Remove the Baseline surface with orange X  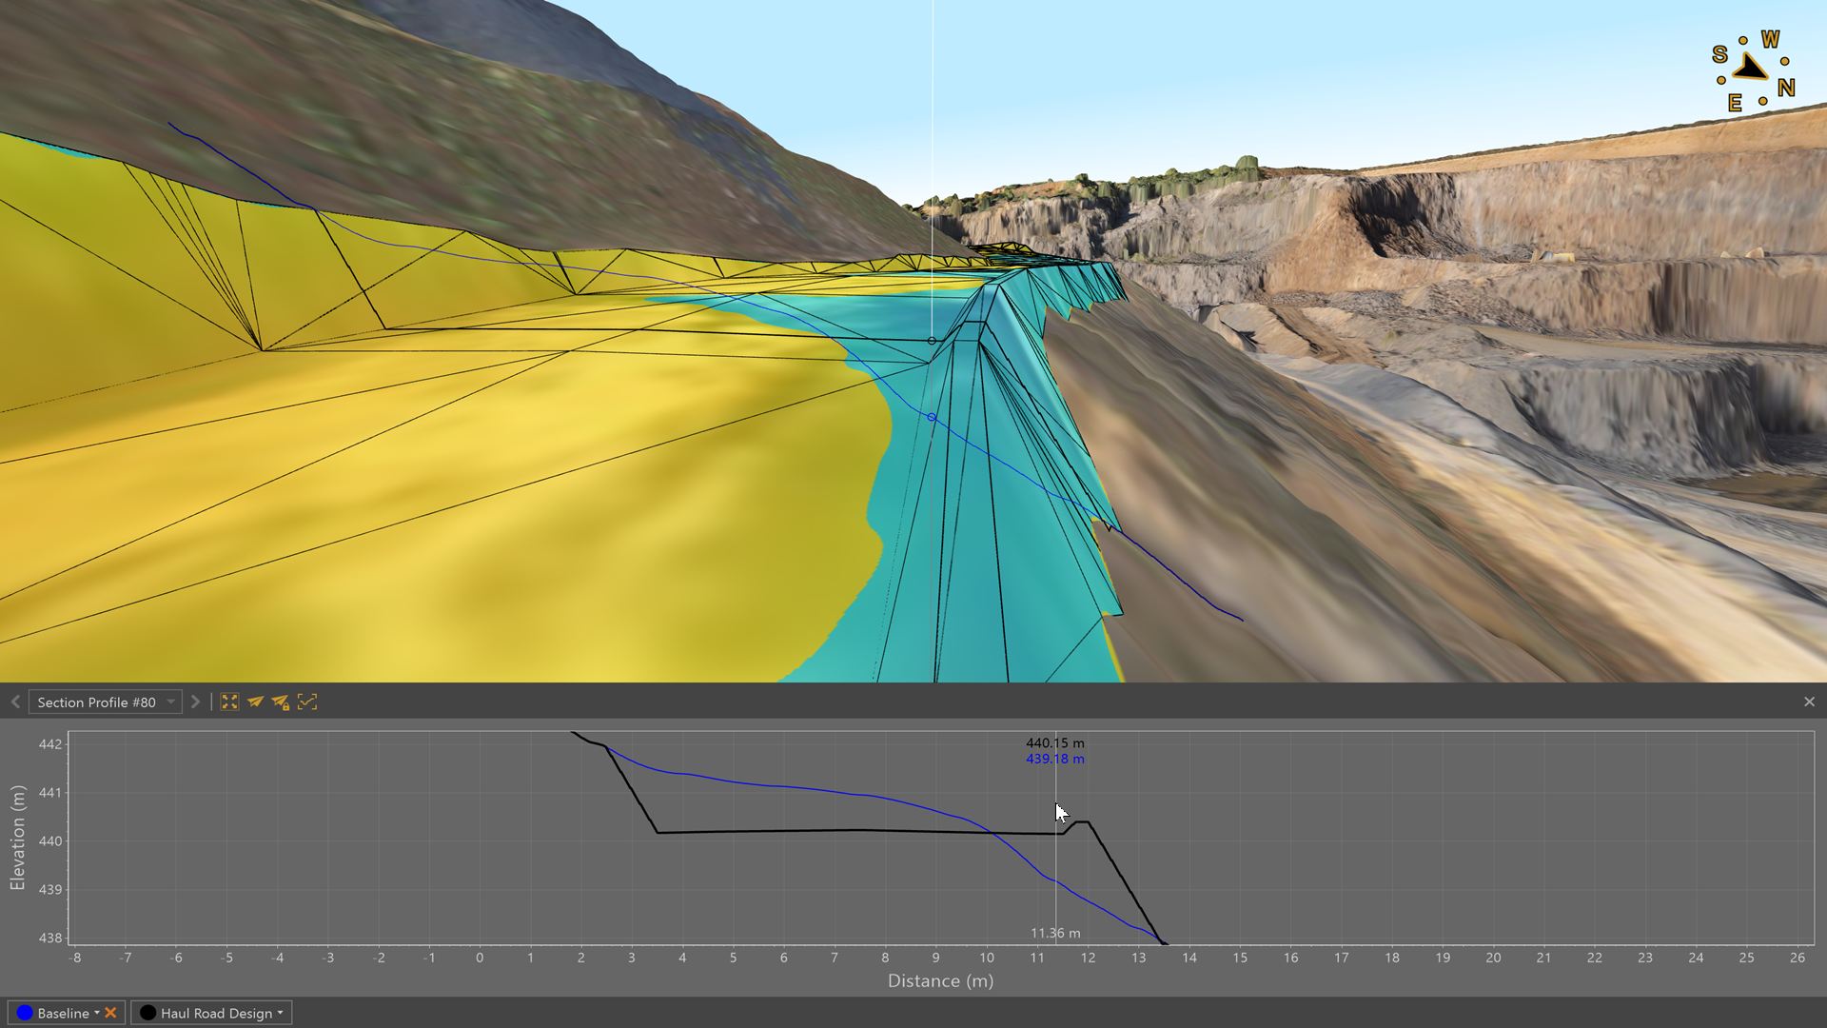click(110, 1013)
